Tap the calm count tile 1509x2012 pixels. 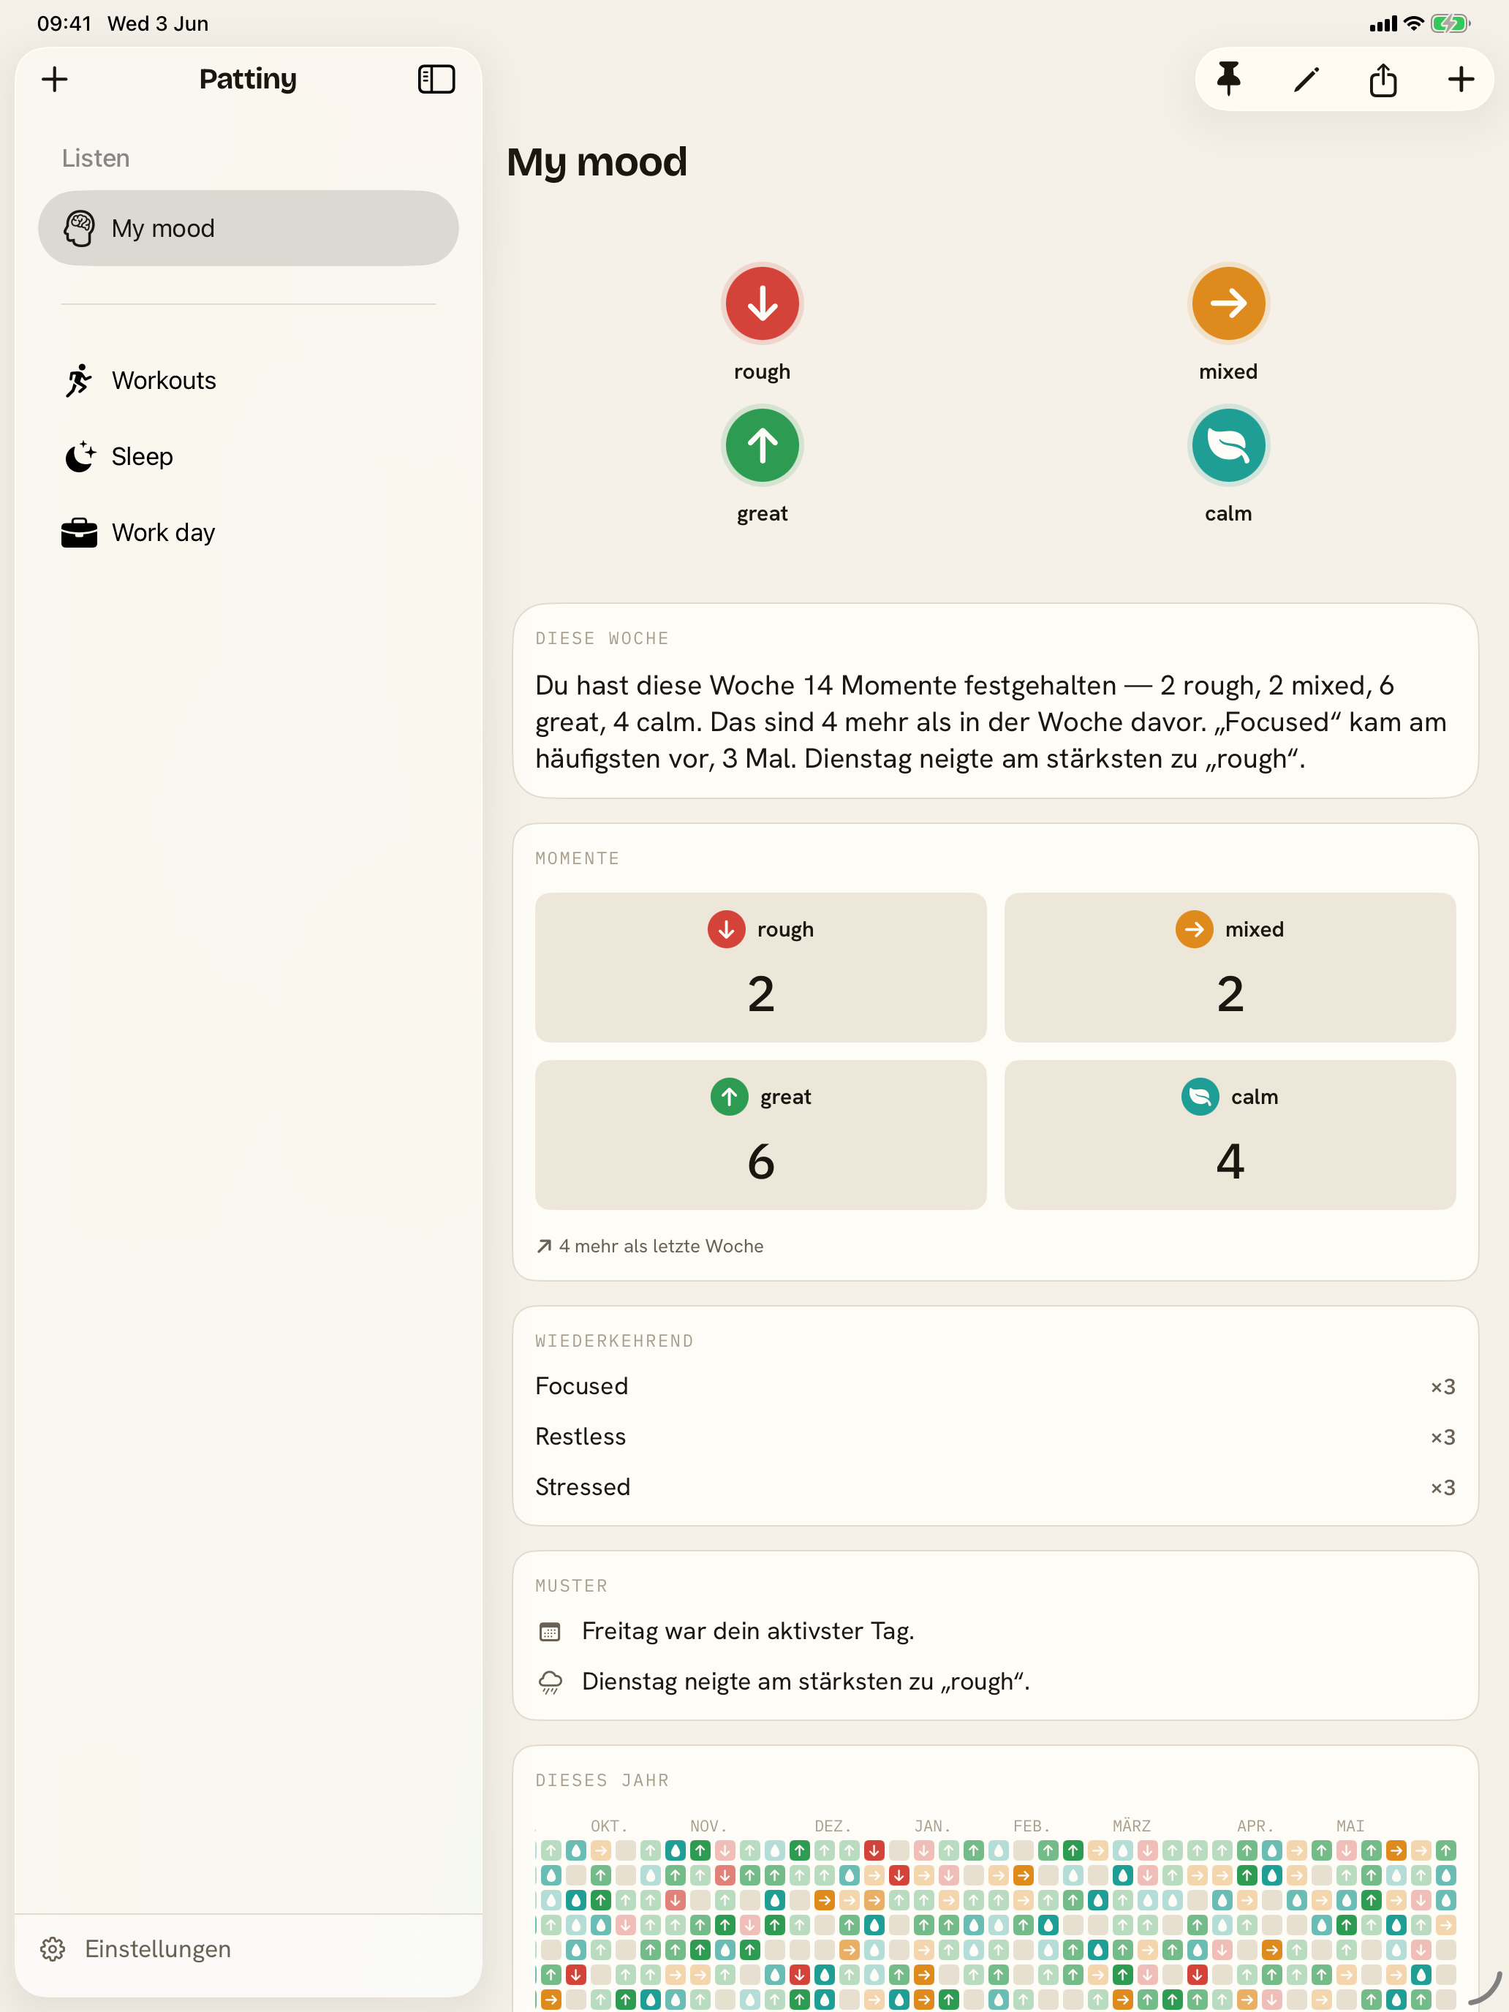pos(1230,1134)
